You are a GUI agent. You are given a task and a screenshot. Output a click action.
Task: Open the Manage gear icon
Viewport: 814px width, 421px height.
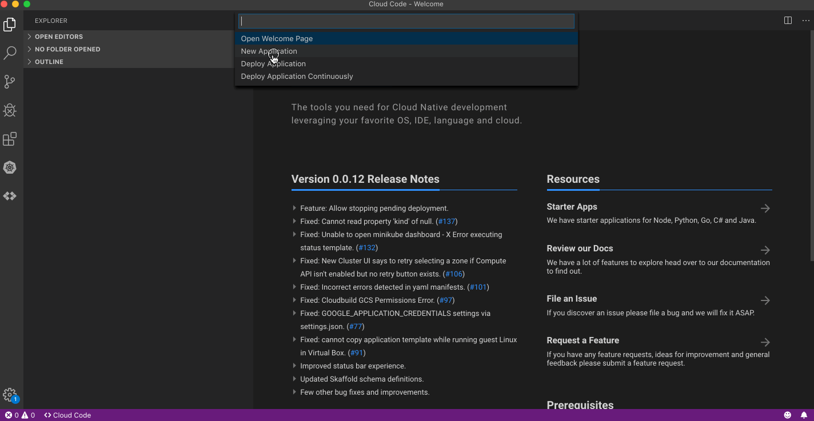click(x=10, y=395)
